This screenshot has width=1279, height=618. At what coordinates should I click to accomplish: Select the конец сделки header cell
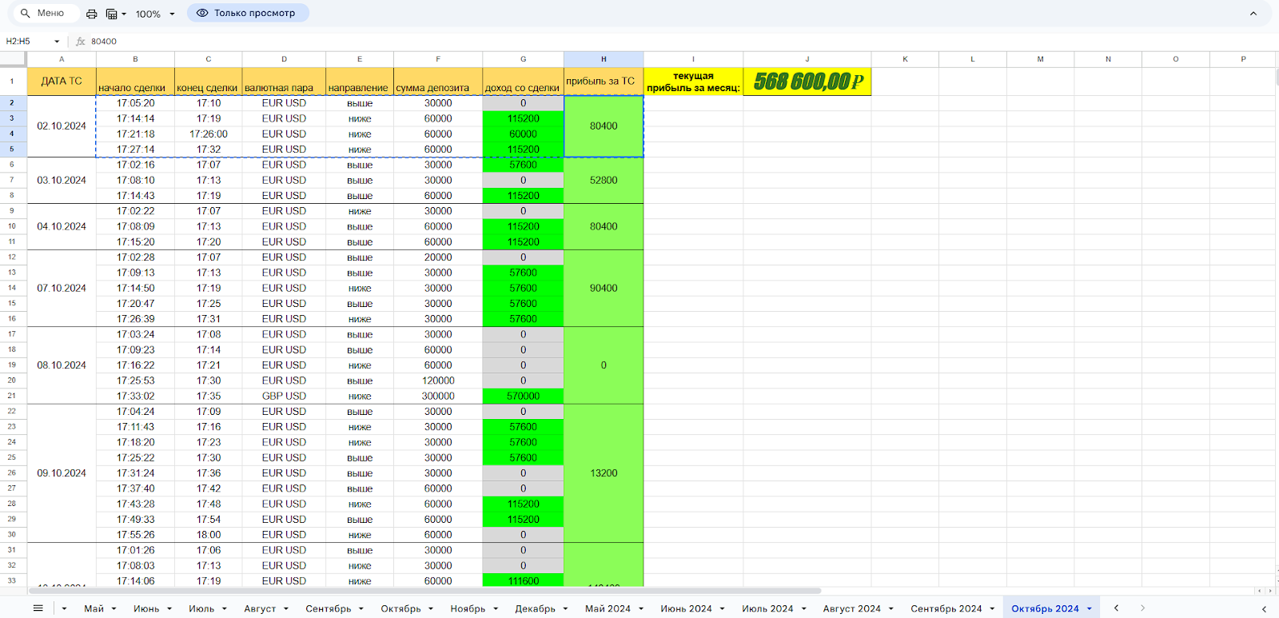click(208, 82)
